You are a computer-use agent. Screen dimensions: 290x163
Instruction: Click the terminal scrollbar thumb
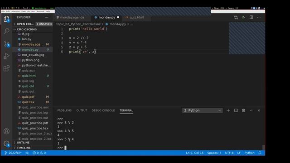pyautogui.click(x=264, y=147)
